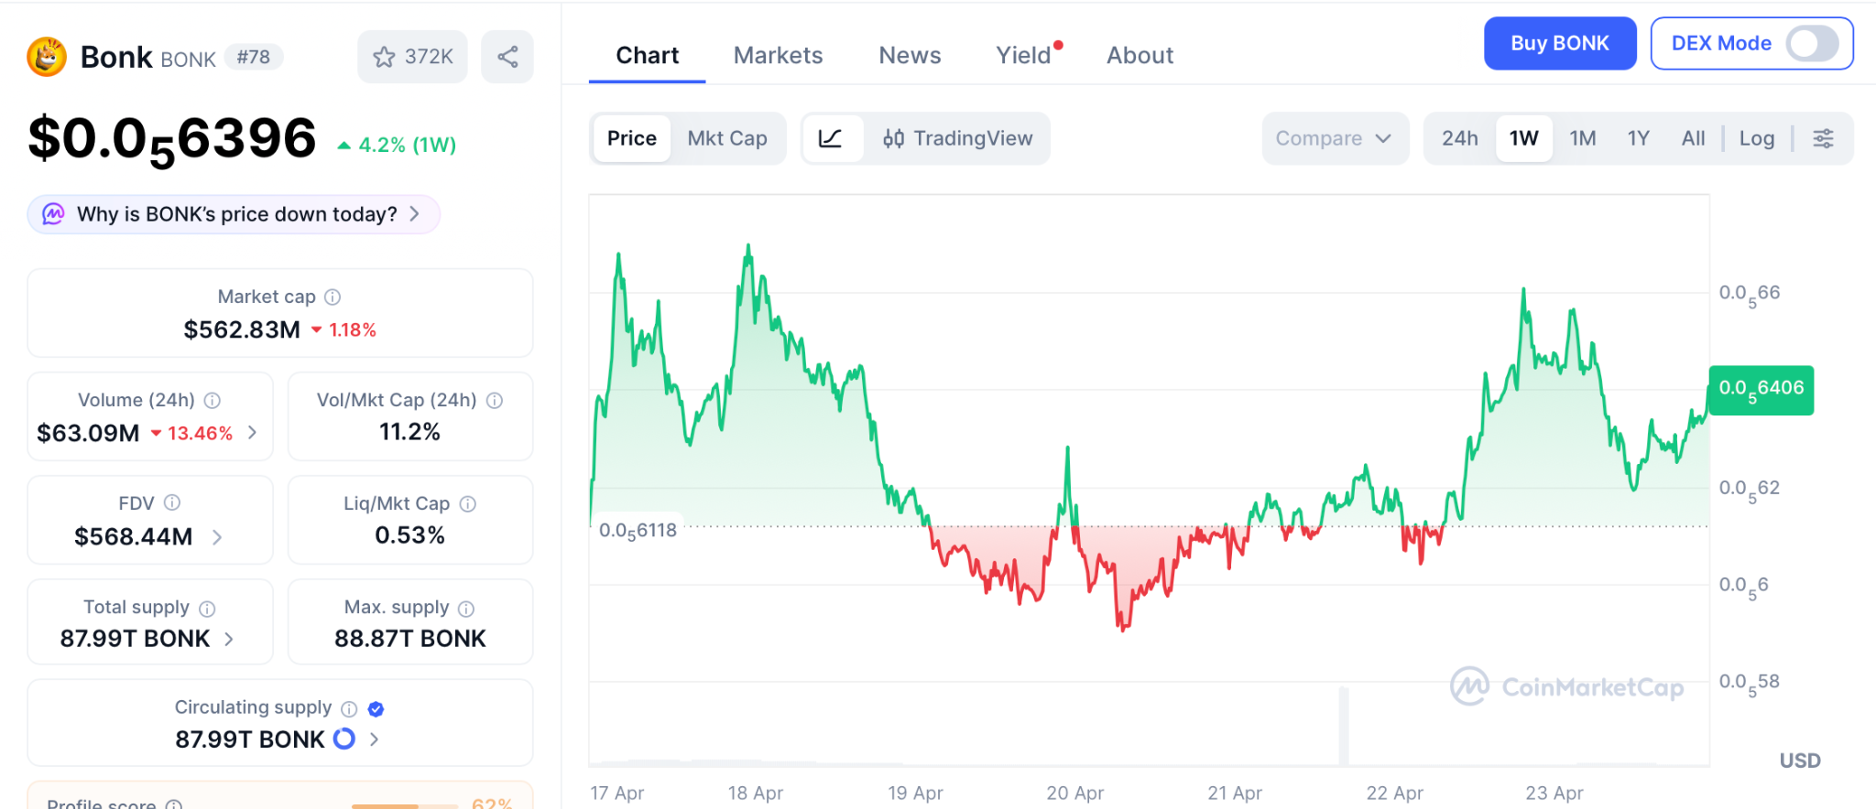1876x809 pixels.
Task: Add Bonk to watchlist via star button
Action: (x=412, y=57)
